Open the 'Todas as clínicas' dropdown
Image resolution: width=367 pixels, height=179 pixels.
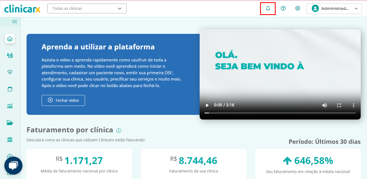point(87,8)
